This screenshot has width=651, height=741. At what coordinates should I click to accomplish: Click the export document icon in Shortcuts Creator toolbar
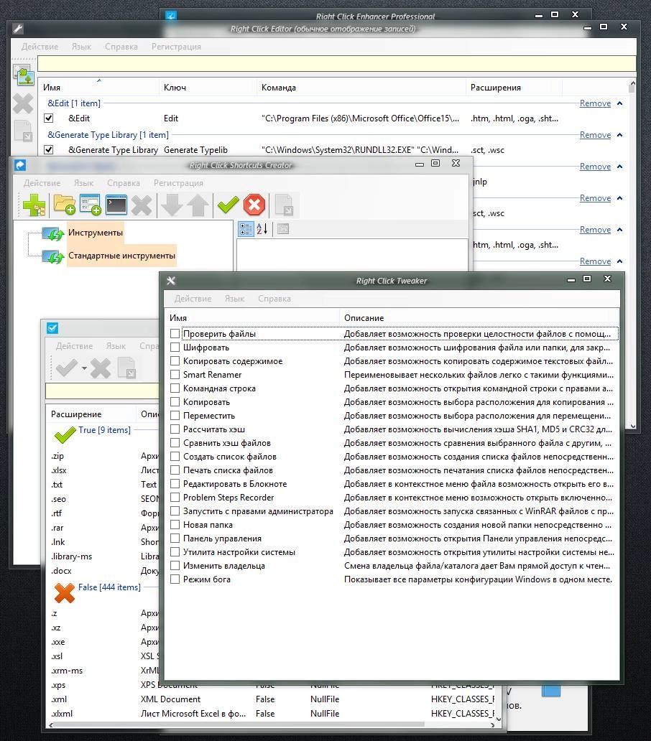coord(284,205)
